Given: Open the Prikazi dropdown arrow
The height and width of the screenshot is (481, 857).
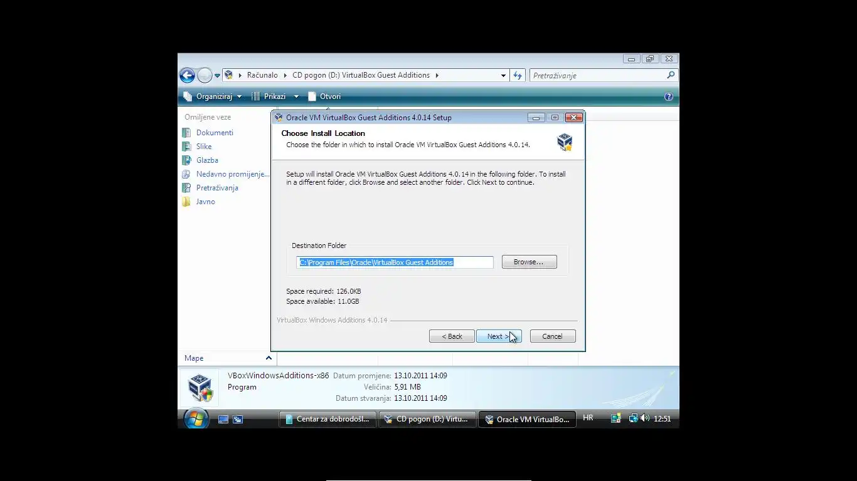Looking at the screenshot, I should 296,96.
